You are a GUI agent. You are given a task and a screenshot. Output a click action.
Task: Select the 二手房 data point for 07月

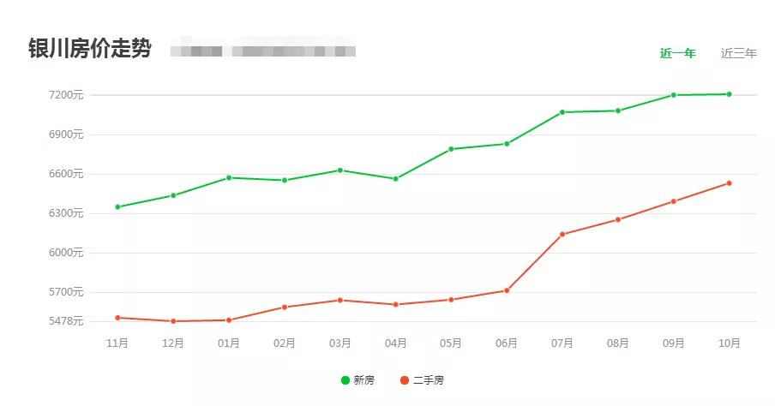(562, 234)
